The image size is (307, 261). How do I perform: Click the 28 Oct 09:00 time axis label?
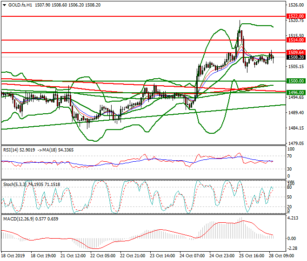pos(281,256)
